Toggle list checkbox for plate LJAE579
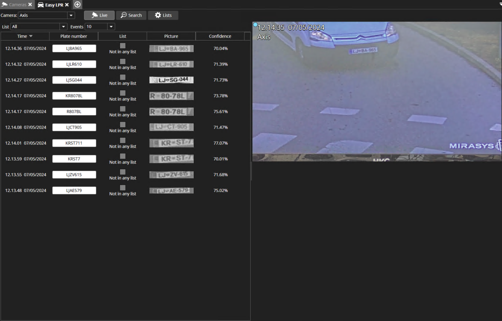This screenshot has width=502, height=321. pos(123,187)
